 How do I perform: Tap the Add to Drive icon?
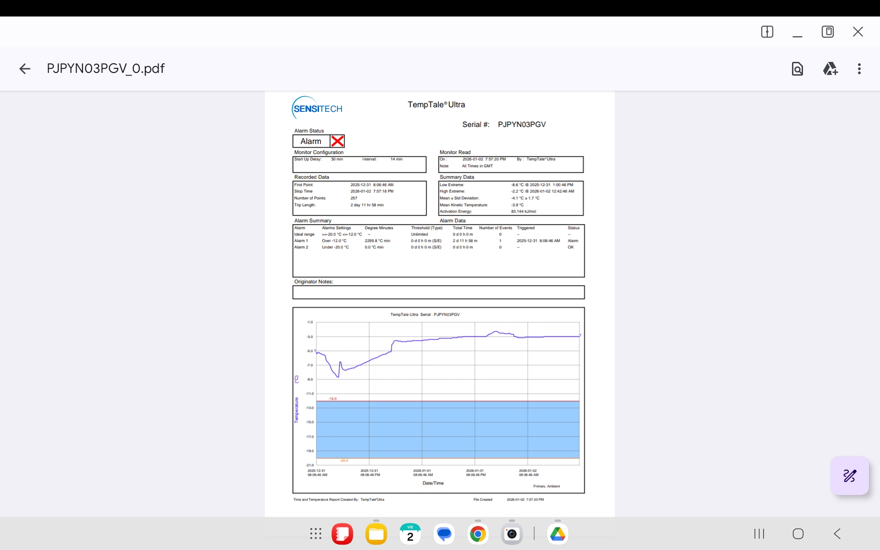(830, 69)
